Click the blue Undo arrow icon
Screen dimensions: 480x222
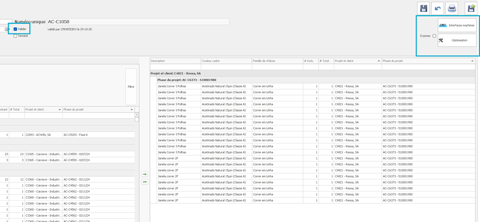pos(438,8)
